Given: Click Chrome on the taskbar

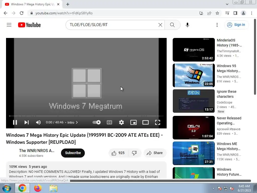Looking at the screenshot, I should (22, 188).
